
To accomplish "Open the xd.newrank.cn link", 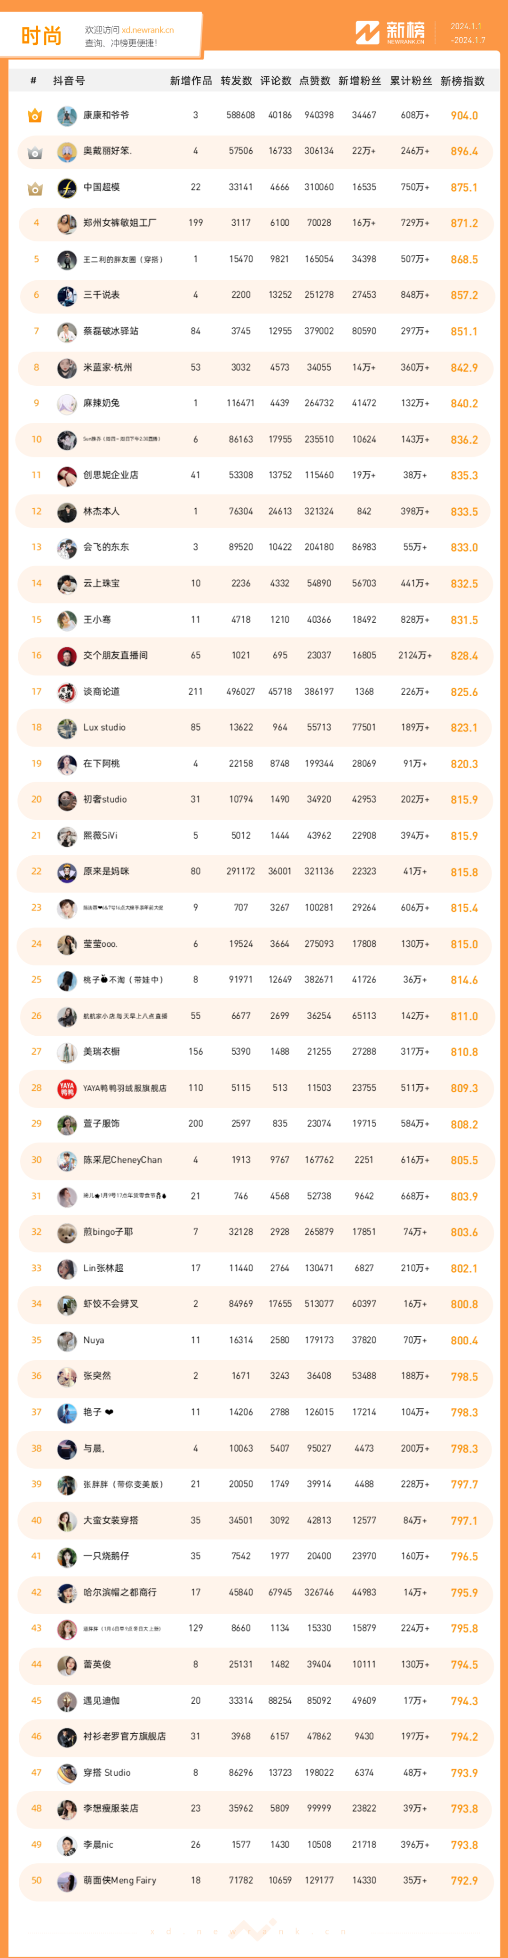I will coord(147,31).
